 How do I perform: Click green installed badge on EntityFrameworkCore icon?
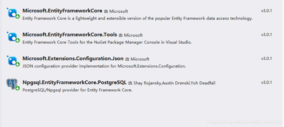coord(17,17)
